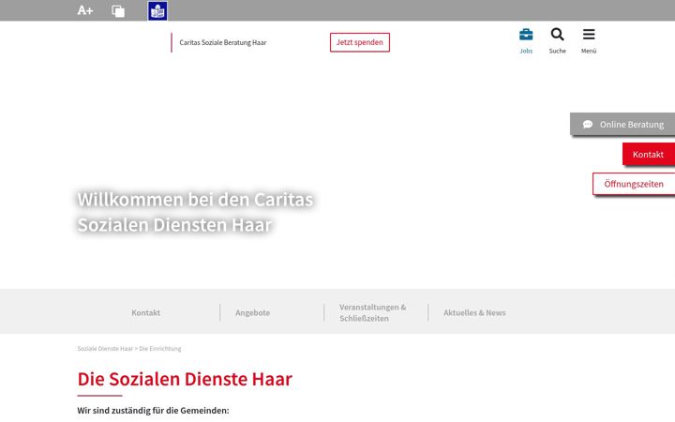Open the Aktuelles & News tab
Screen dimensions: 675x422
coord(474,312)
